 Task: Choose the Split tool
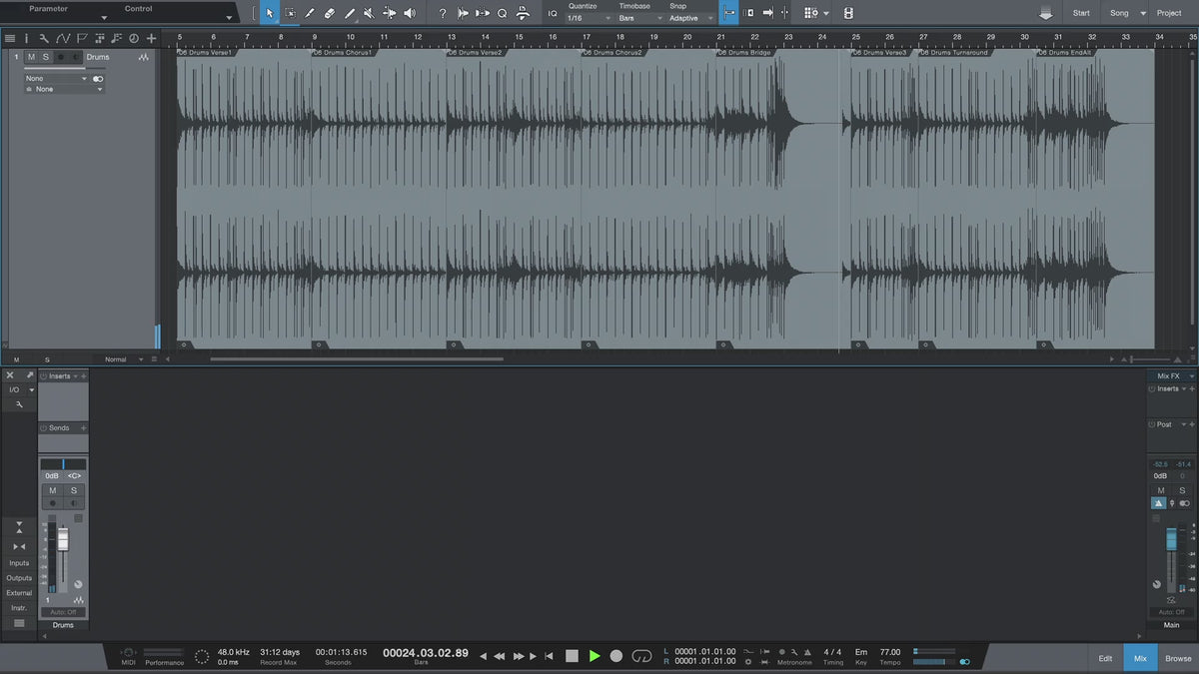tap(310, 13)
